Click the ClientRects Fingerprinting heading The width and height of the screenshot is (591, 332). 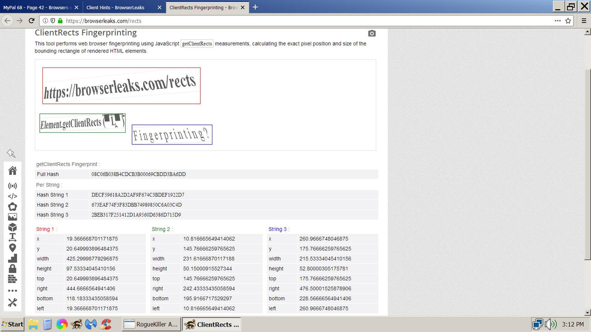pos(85,33)
